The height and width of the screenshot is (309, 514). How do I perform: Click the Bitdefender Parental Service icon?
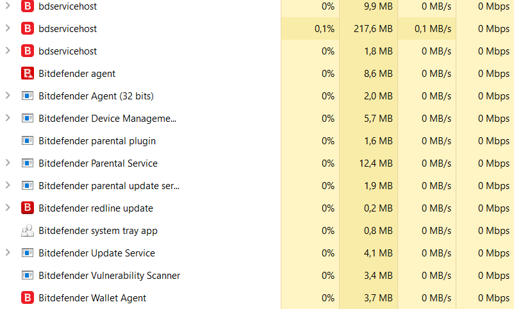tap(28, 163)
